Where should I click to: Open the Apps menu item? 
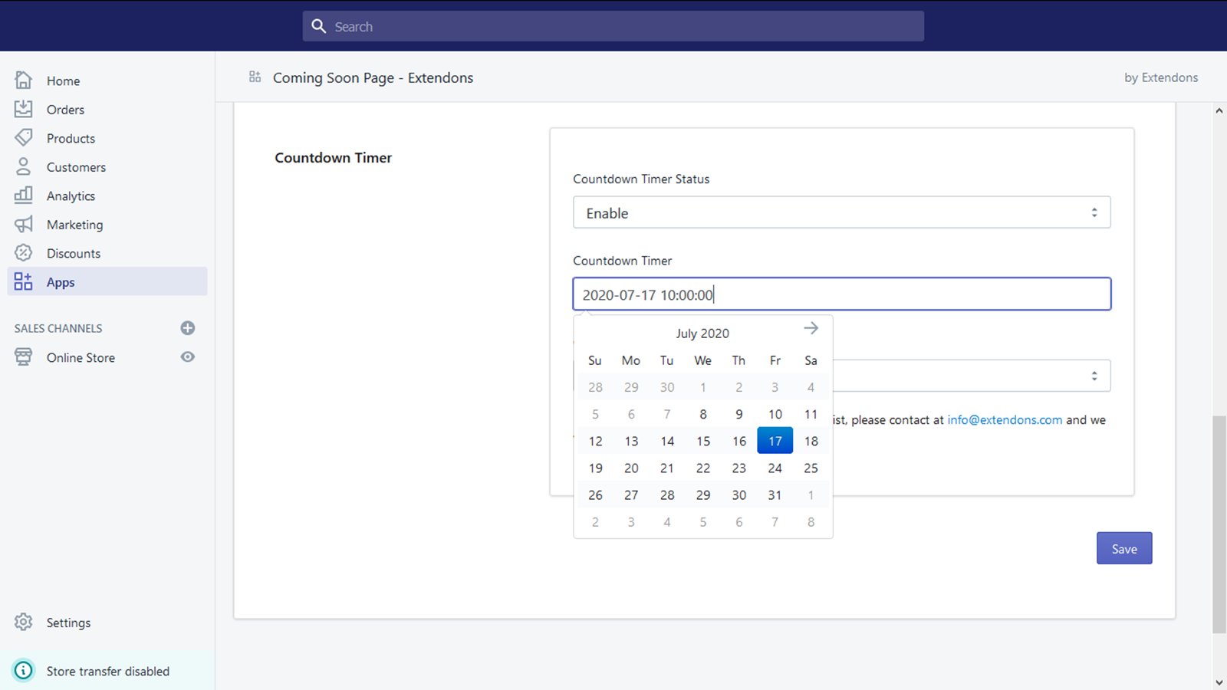(61, 282)
